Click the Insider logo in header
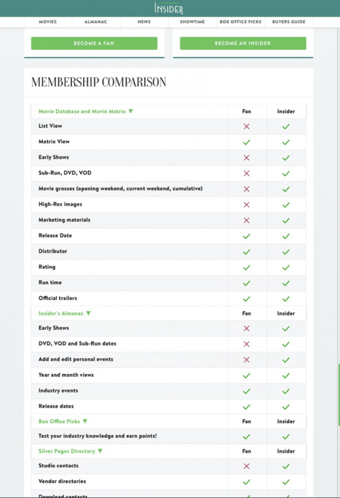340x498 pixels. tap(169, 8)
